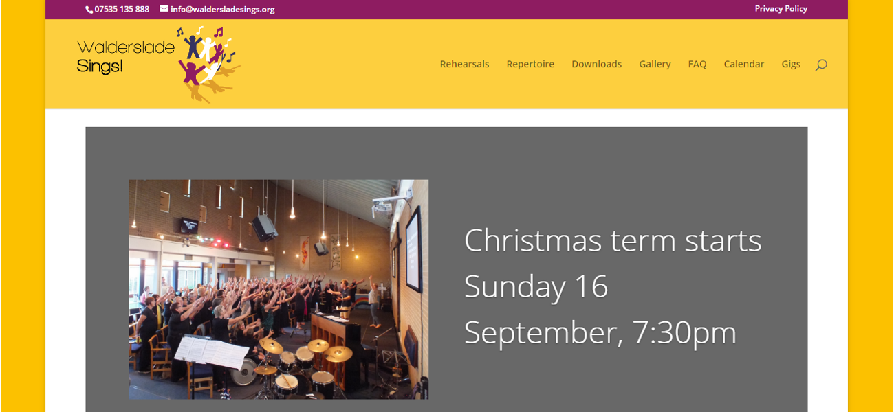
Task: Click the Christmas term starts heading
Action: coord(613,241)
